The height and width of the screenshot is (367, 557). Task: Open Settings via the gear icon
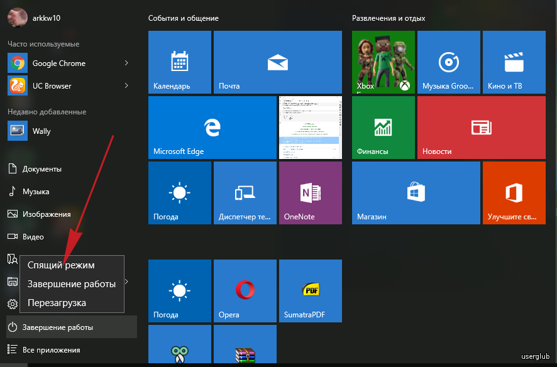pos(13,304)
